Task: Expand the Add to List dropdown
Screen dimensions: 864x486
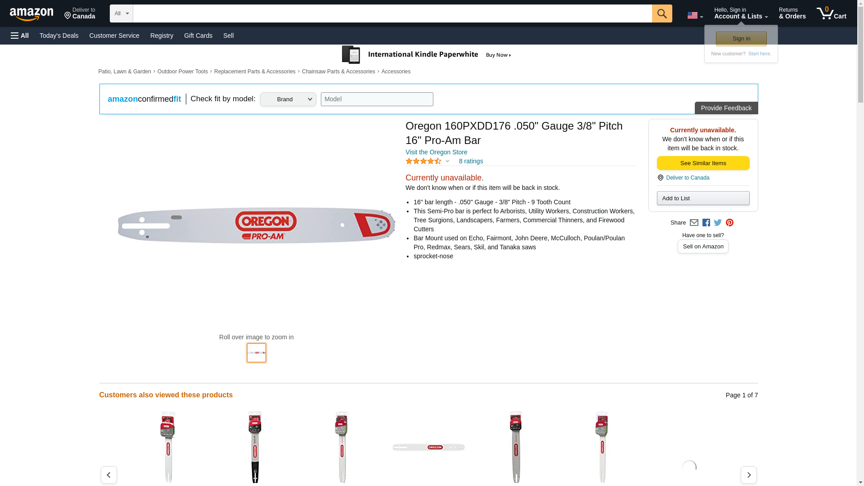Action: tap(703, 198)
